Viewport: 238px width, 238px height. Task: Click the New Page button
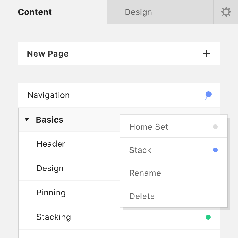coord(48,54)
